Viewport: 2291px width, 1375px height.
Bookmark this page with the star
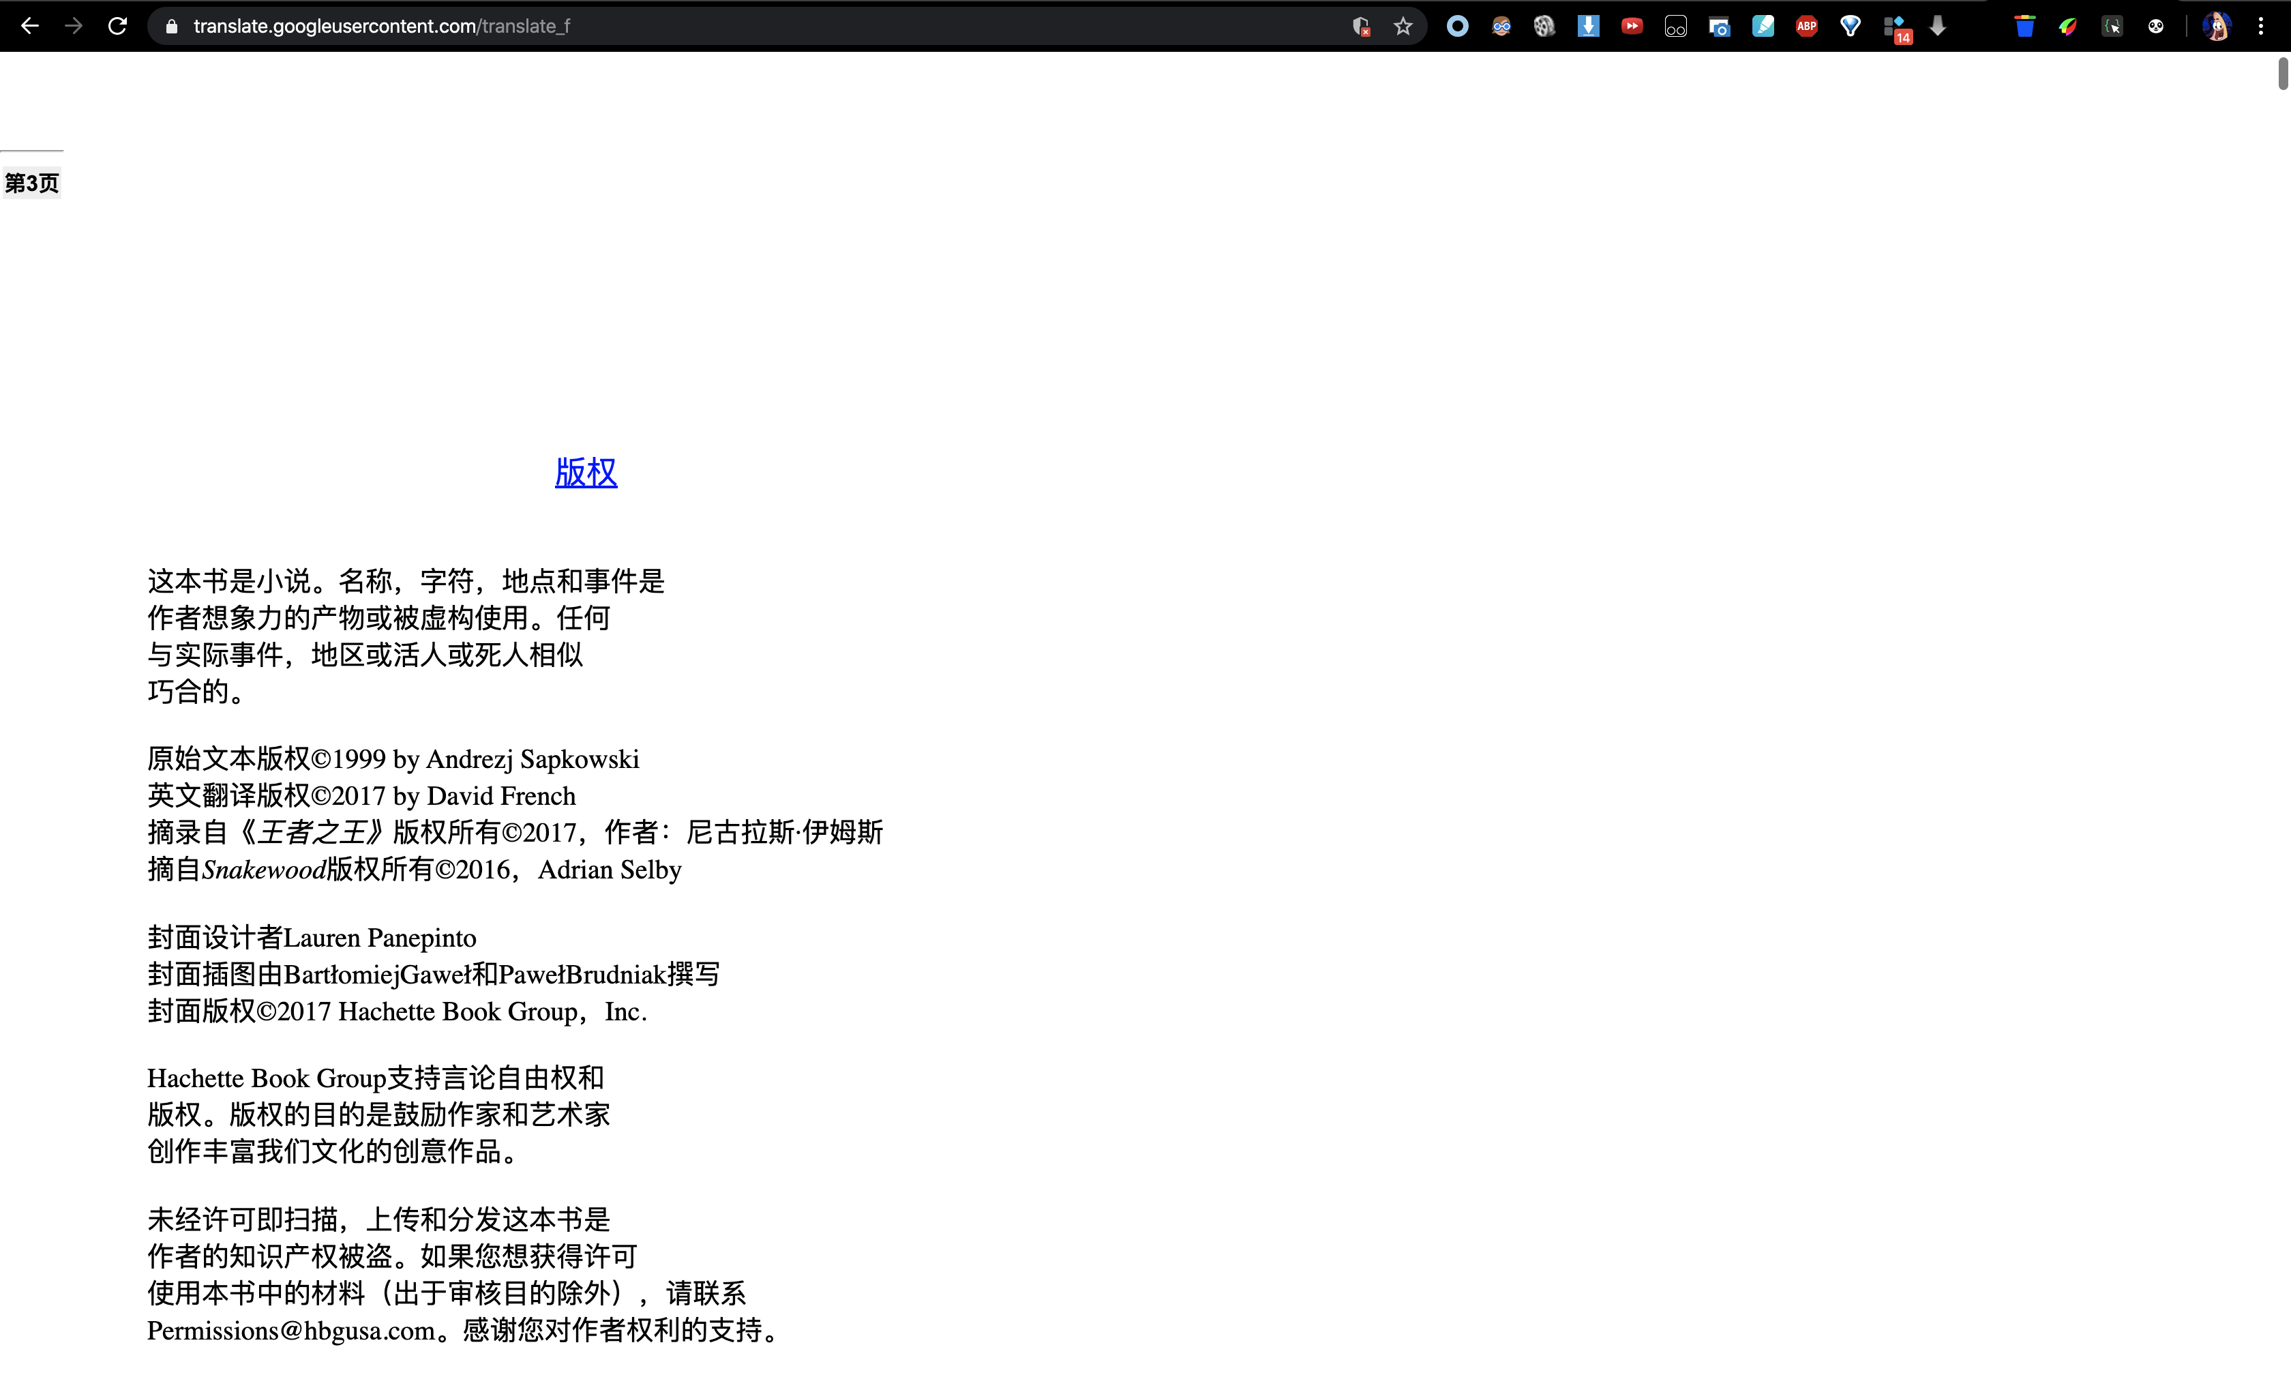pos(1403,26)
